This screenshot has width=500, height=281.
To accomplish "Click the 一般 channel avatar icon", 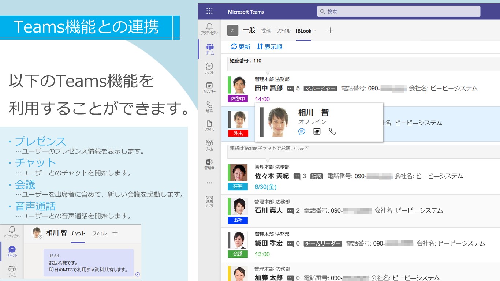I will pyautogui.click(x=233, y=30).
